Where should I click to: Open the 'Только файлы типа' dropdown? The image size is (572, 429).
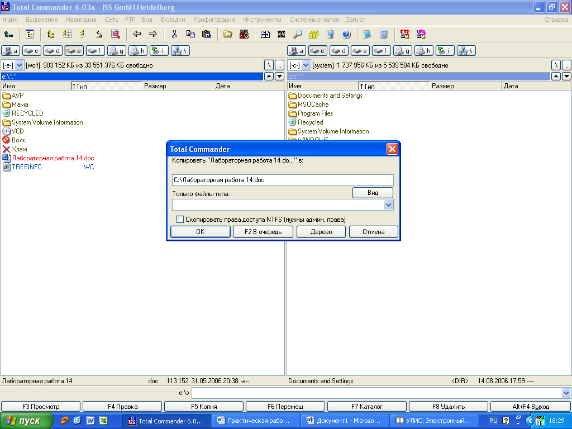click(389, 204)
